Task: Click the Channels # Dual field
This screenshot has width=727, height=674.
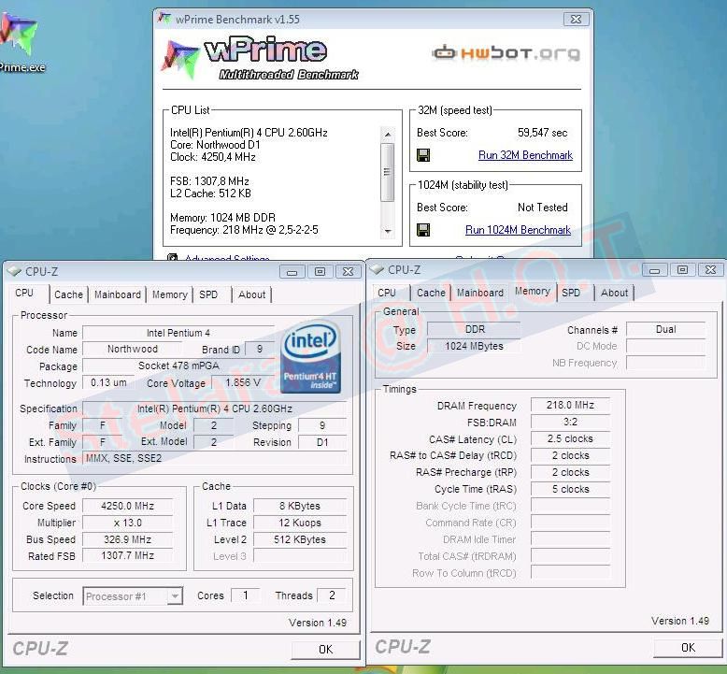Action: 666,329
